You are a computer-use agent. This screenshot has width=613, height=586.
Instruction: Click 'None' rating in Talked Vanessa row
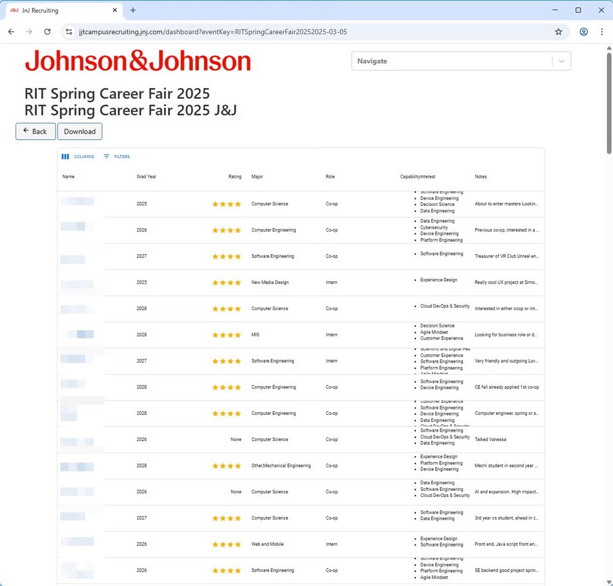[236, 439]
